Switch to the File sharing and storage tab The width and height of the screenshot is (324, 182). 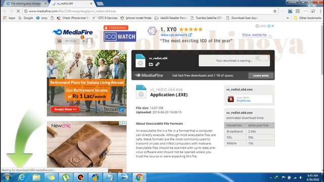25,4
